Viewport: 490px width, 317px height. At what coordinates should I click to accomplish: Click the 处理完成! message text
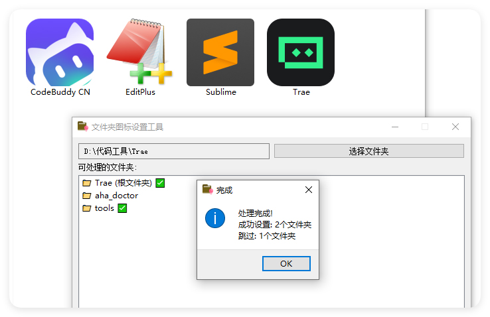(x=256, y=214)
